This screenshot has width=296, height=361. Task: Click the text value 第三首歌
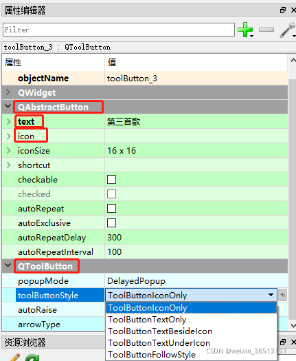pos(124,121)
